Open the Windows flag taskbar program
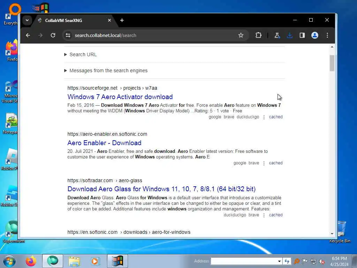Screen dimensions: 357x268 pyautogui.click(x=117, y=261)
